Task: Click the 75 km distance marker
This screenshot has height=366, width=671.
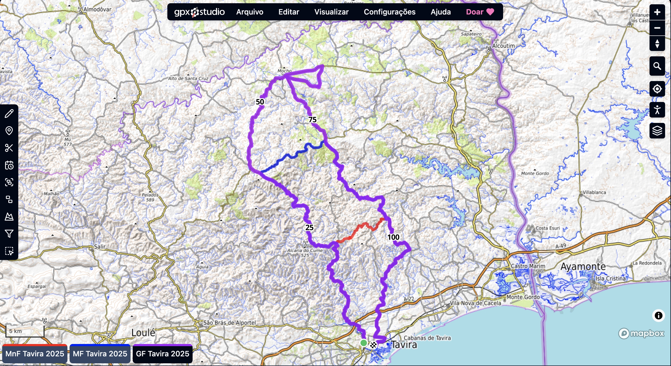Action: pyautogui.click(x=312, y=120)
